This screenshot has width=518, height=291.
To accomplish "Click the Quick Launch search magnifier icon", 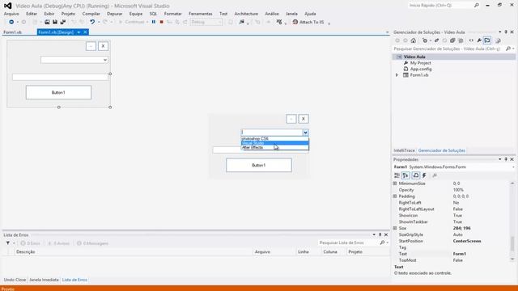I will [477, 6].
